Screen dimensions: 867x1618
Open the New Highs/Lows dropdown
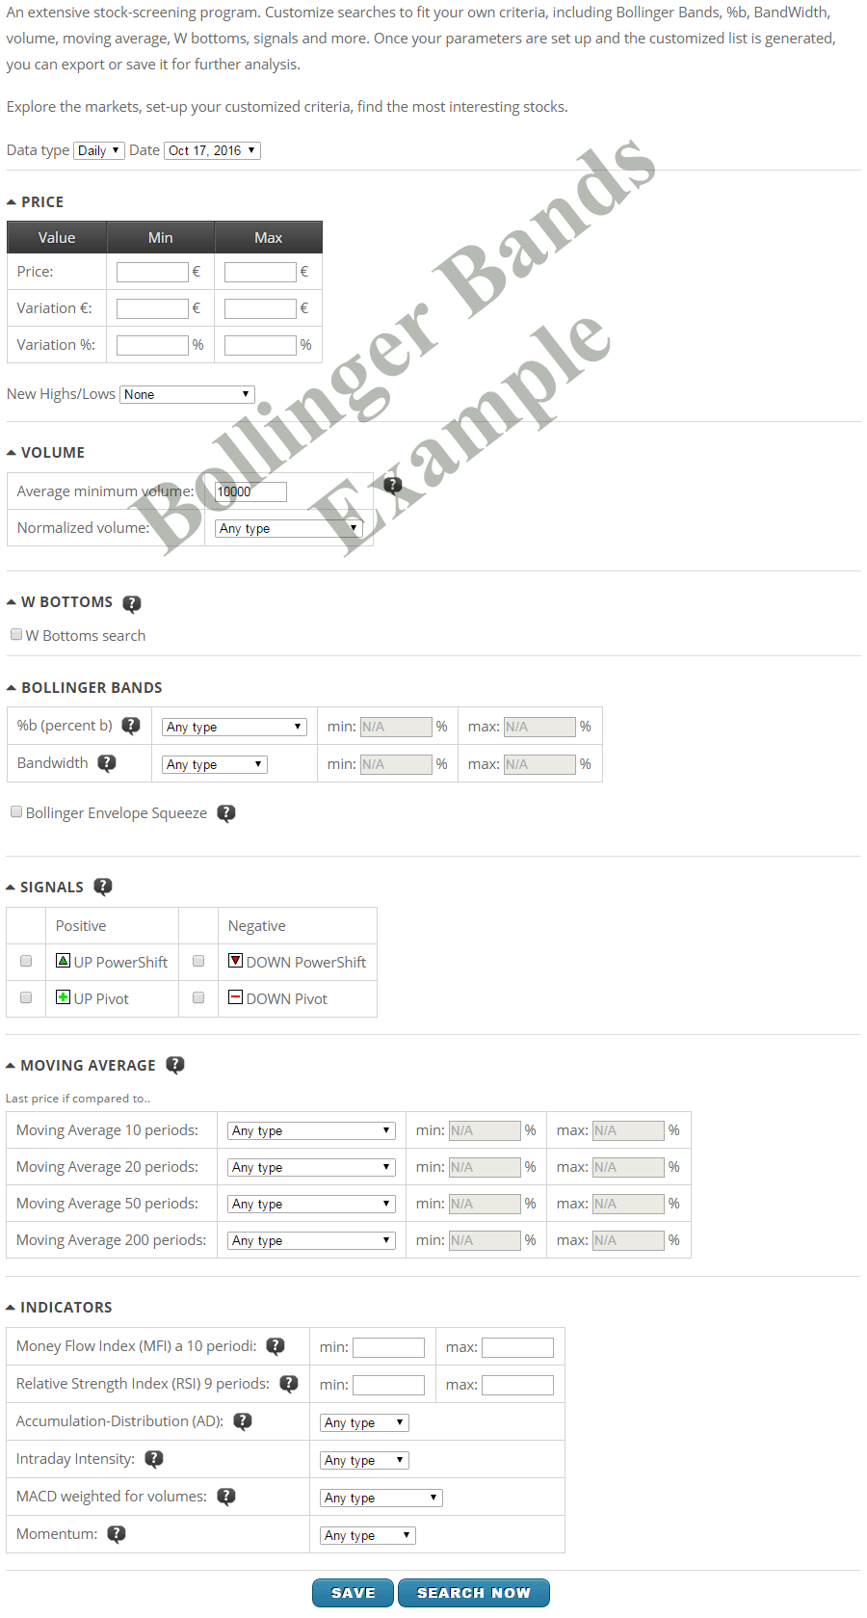pyautogui.click(x=187, y=394)
